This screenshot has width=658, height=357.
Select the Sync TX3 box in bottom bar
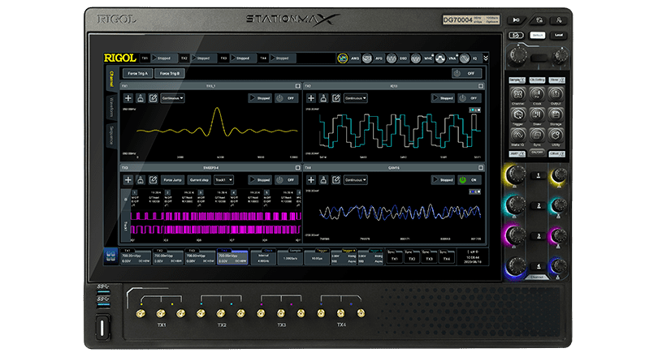tap(430, 256)
